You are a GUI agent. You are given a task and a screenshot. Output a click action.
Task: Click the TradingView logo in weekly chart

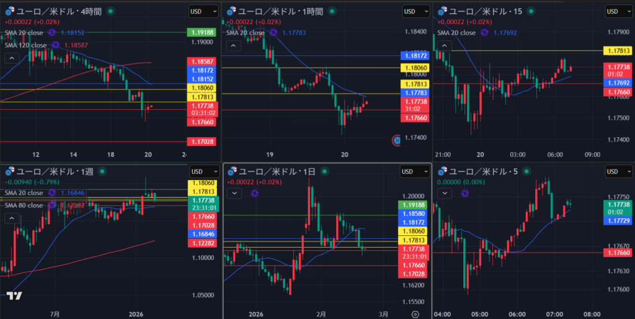pos(16,296)
